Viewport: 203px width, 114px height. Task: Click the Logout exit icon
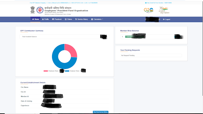coord(164,19)
